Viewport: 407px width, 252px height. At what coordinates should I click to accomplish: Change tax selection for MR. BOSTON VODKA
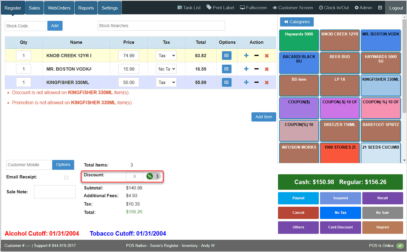166,69
